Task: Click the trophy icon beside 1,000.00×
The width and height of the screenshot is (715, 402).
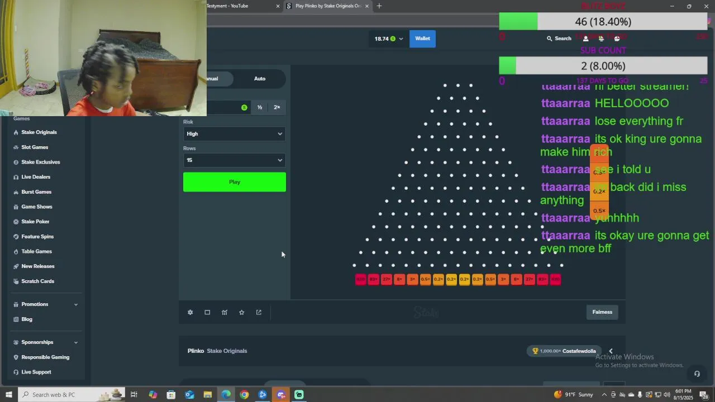Action: click(535, 351)
